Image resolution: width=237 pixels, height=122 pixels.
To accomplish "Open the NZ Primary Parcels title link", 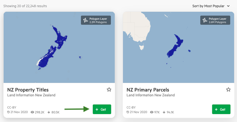I will (x=148, y=90).
